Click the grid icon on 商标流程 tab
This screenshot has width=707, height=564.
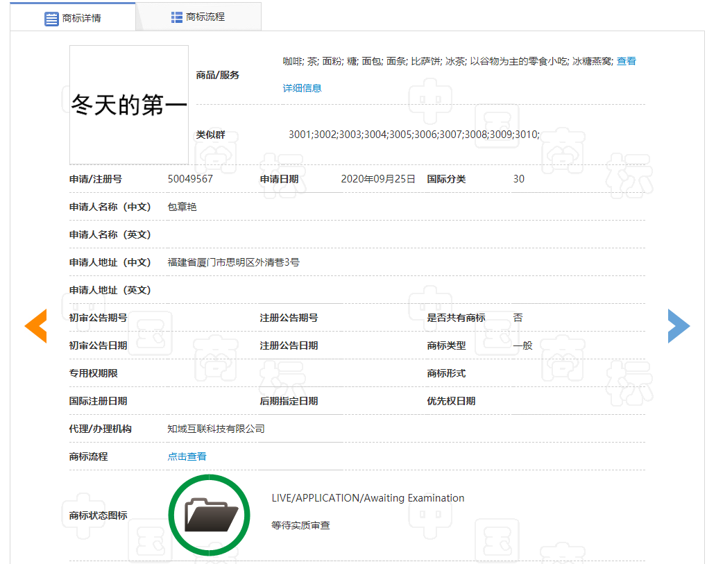177,17
